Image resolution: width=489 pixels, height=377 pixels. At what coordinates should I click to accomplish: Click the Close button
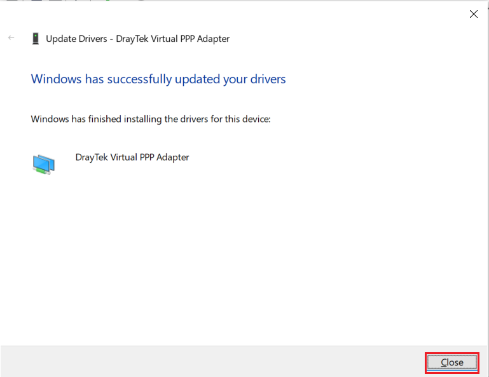[x=452, y=362]
